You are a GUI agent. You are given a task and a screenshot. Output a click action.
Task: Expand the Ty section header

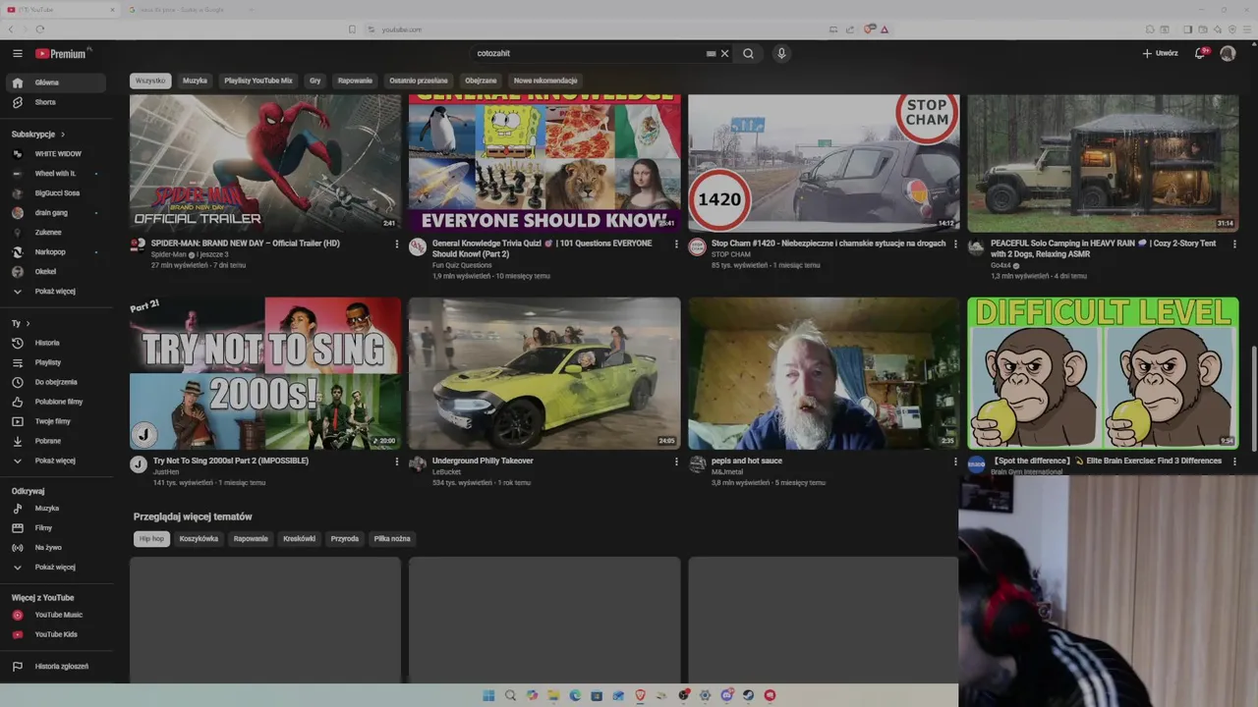point(21,323)
